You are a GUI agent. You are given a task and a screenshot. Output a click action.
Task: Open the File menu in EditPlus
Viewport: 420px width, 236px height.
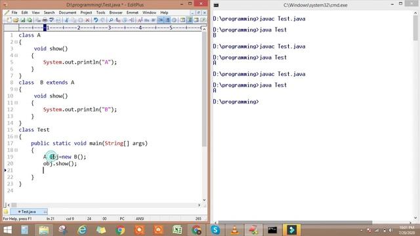(x=14, y=12)
